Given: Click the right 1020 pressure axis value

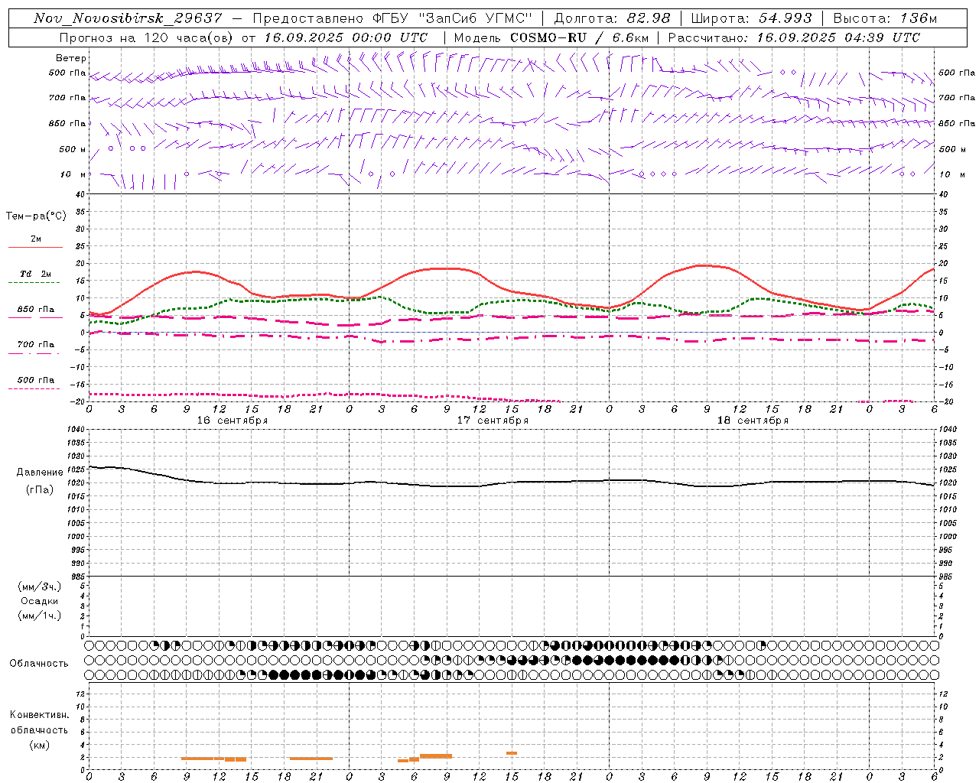Looking at the screenshot, I should 947,483.
